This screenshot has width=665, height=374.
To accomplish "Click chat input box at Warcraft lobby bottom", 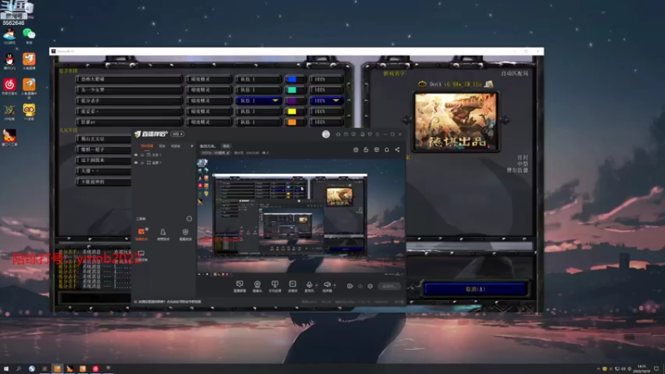I will 95,298.
